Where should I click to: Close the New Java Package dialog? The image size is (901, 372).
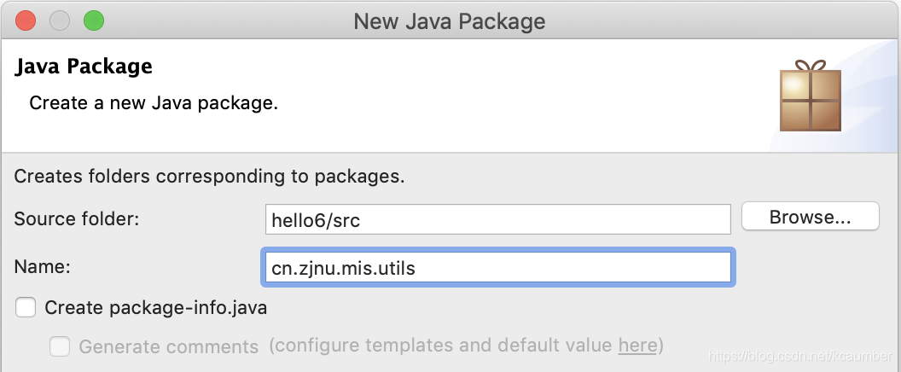tap(26, 20)
